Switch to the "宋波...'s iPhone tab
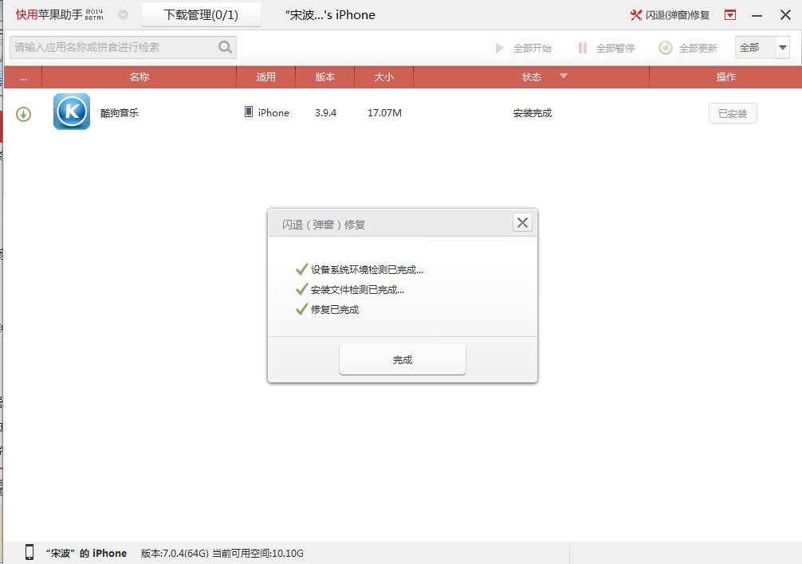This screenshot has width=802, height=564. pyautogui.click(x=330, y=15)
